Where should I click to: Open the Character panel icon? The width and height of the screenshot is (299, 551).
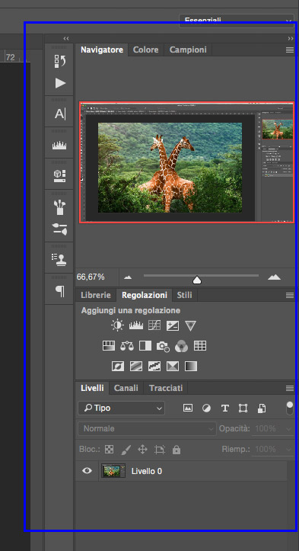[x=60, y=114]
